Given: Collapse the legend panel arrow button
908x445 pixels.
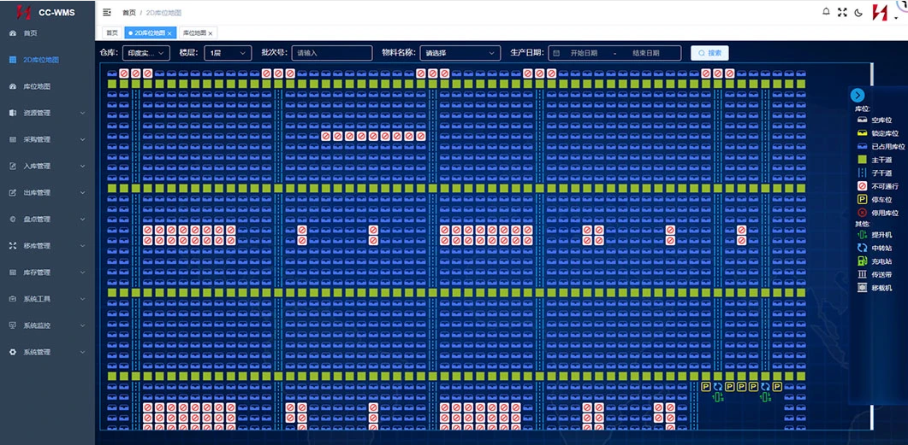Looking at the screenshot, I should point(858,96).
